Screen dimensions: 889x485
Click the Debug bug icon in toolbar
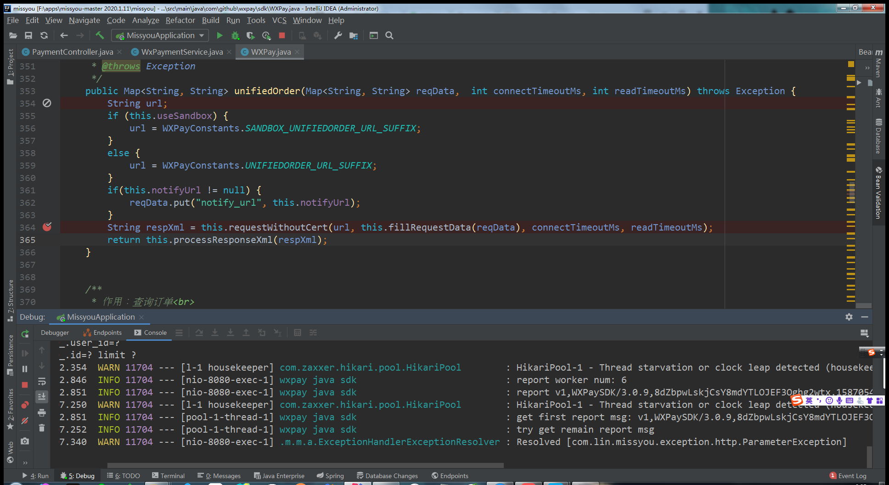[235, 35]
